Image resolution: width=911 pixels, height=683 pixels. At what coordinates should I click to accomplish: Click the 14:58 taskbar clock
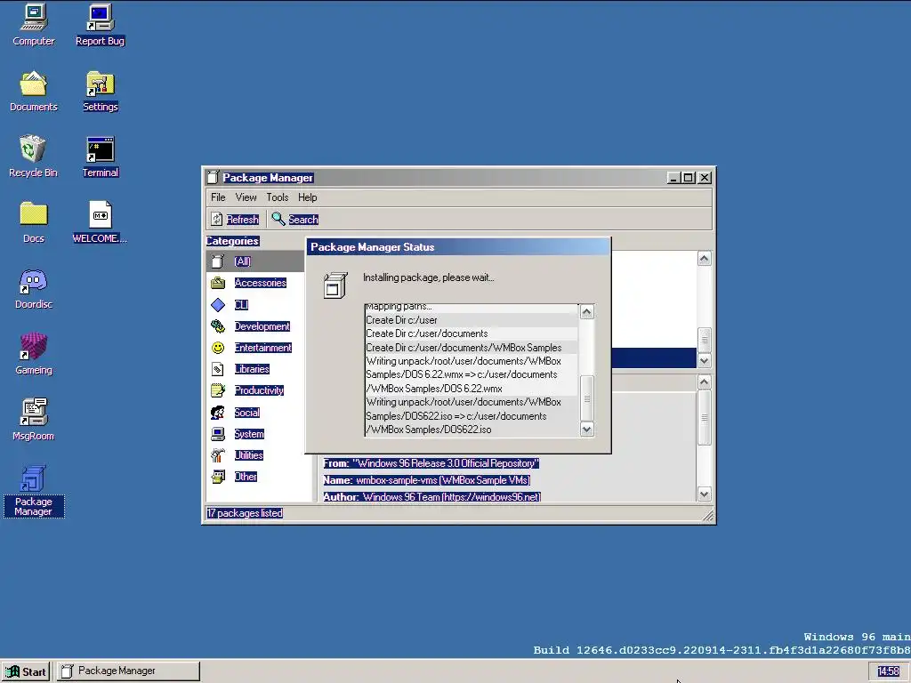(x=888, y=671)
